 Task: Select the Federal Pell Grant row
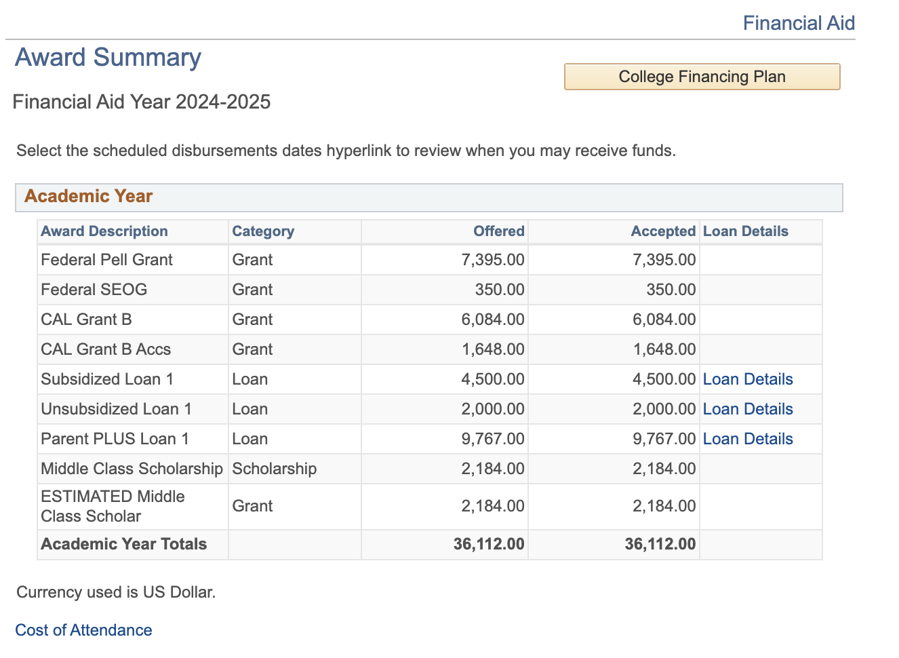point(106,260)
